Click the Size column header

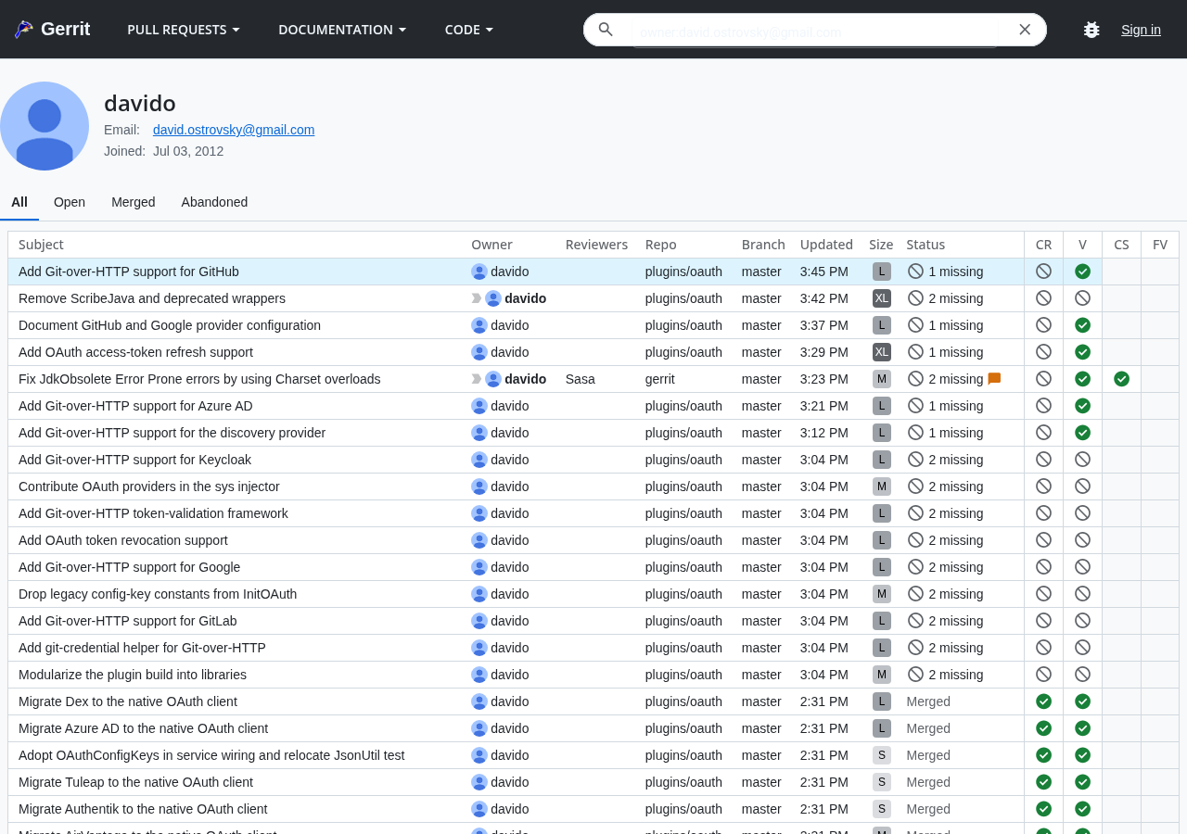point(881,245)
